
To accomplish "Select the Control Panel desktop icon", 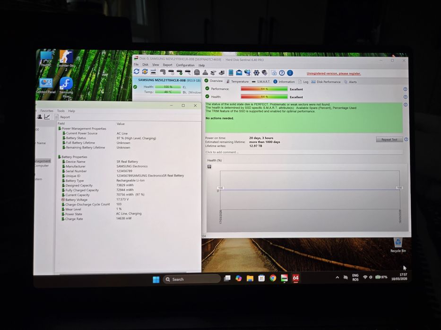I will click(46, 86).
